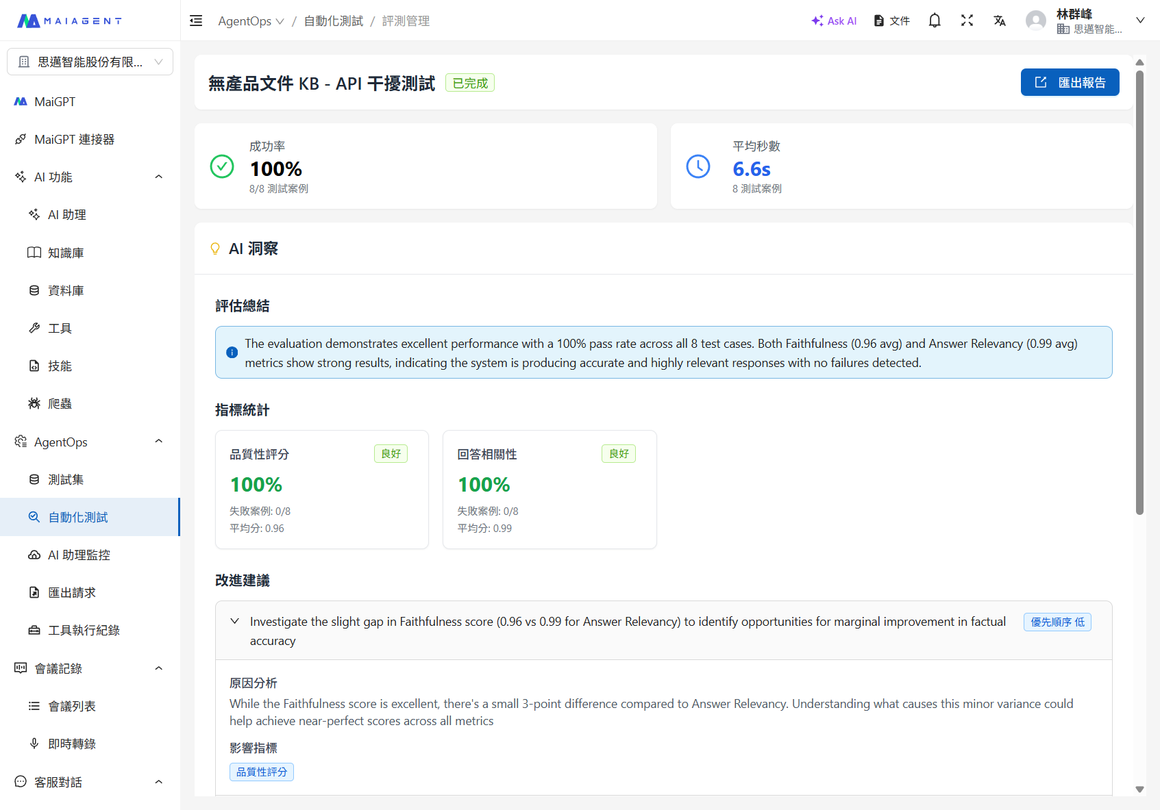Image resolution: width=1160 pixels, height=810 pixels.
Task: Click the 品質性評分 metric card
Action: point(322,490)
